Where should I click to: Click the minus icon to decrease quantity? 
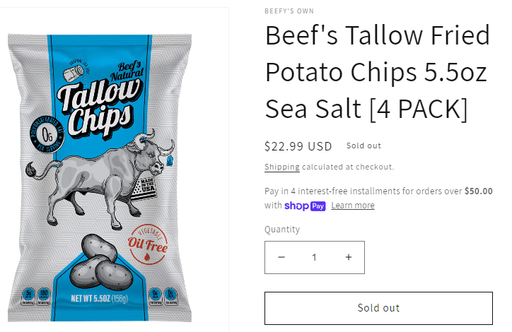coord(281,257)
